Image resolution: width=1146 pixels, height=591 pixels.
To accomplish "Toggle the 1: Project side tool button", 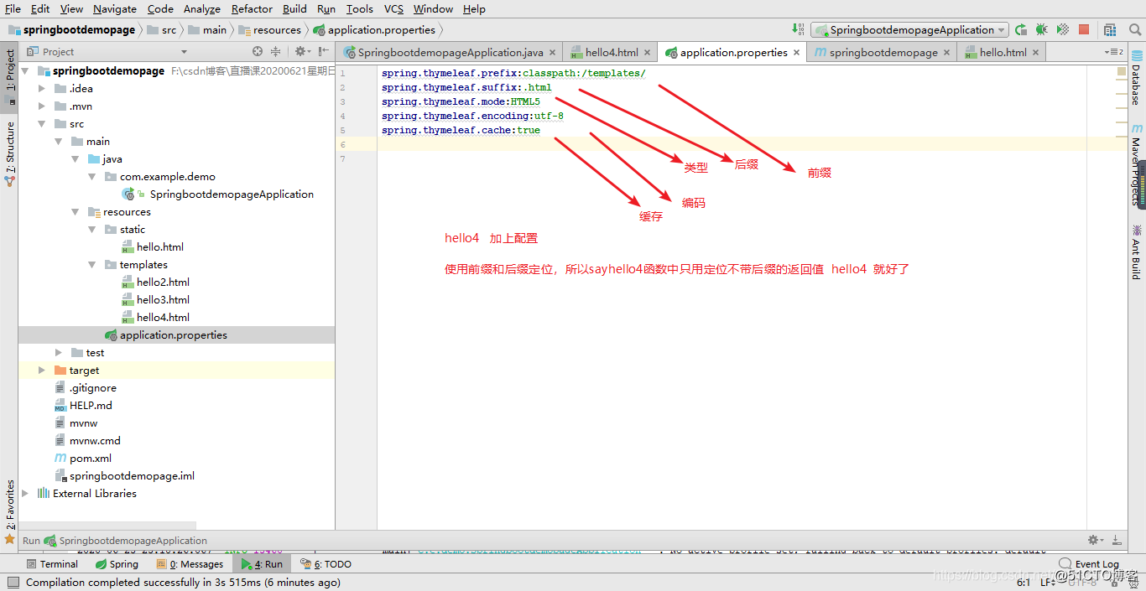I will click(10, 77).
